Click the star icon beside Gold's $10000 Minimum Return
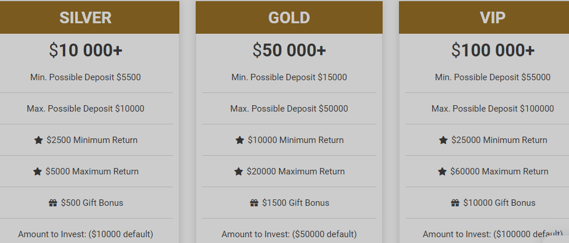This screenshot has height=243, width=569. (239, 140)
